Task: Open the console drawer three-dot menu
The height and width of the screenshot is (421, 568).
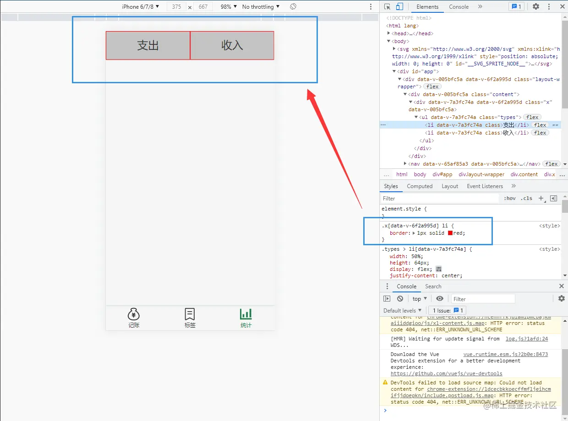Action: (x=387, y=286)
